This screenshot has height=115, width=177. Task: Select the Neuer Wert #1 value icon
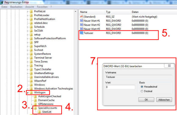(x=81, y=21)
